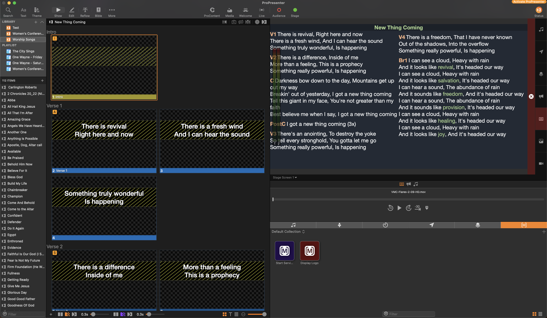Clear stage message with X button
547x318 pixels.
[x=531, y=96]
